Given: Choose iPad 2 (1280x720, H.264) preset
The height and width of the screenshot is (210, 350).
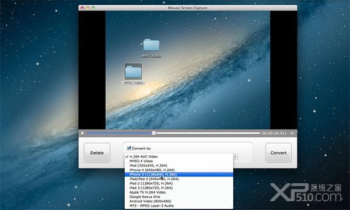Looking at the screenshot, I should coord(179,183).
